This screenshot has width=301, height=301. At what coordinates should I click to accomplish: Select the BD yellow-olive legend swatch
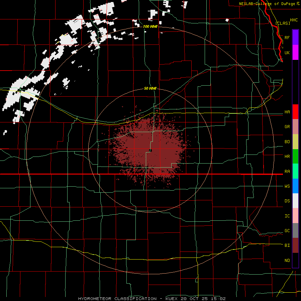coord(295,142)
